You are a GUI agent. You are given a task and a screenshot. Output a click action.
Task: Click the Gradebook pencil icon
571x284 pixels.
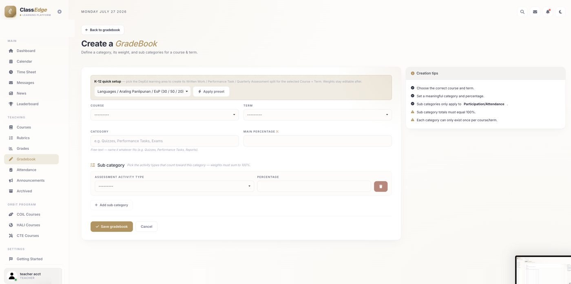pyautogui.click(x=11, y=159)
